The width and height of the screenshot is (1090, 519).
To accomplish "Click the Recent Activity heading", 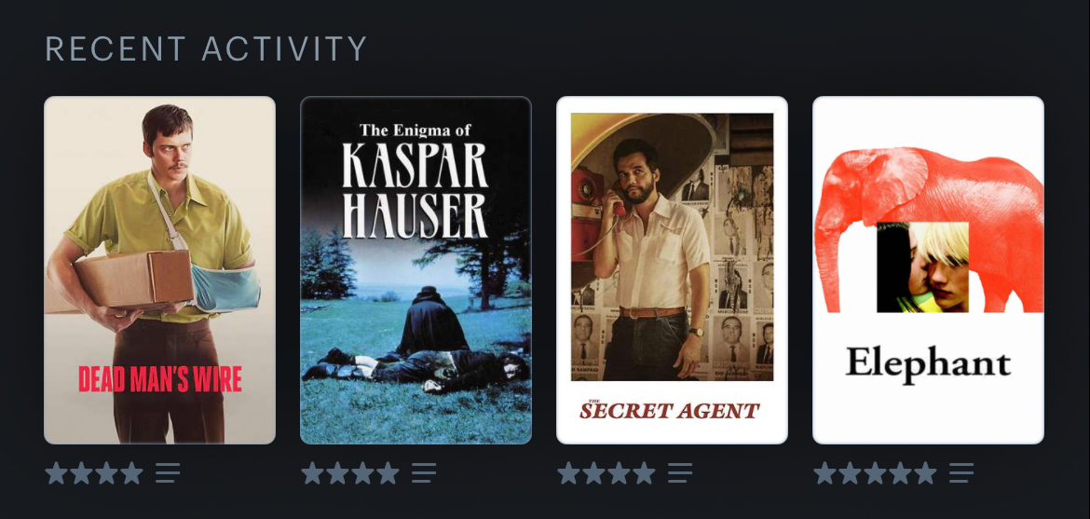I will (x=206, y=48).
